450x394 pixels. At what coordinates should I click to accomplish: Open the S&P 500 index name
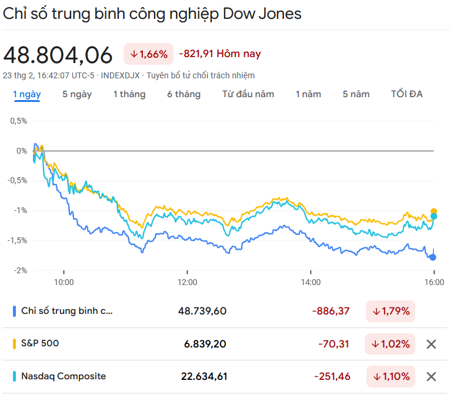tap(40, 343)
